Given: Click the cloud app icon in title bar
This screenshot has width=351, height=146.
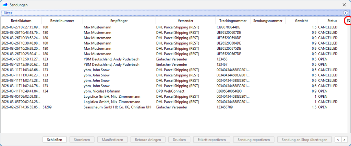Looking at the screenshot, I should (4, 5).
